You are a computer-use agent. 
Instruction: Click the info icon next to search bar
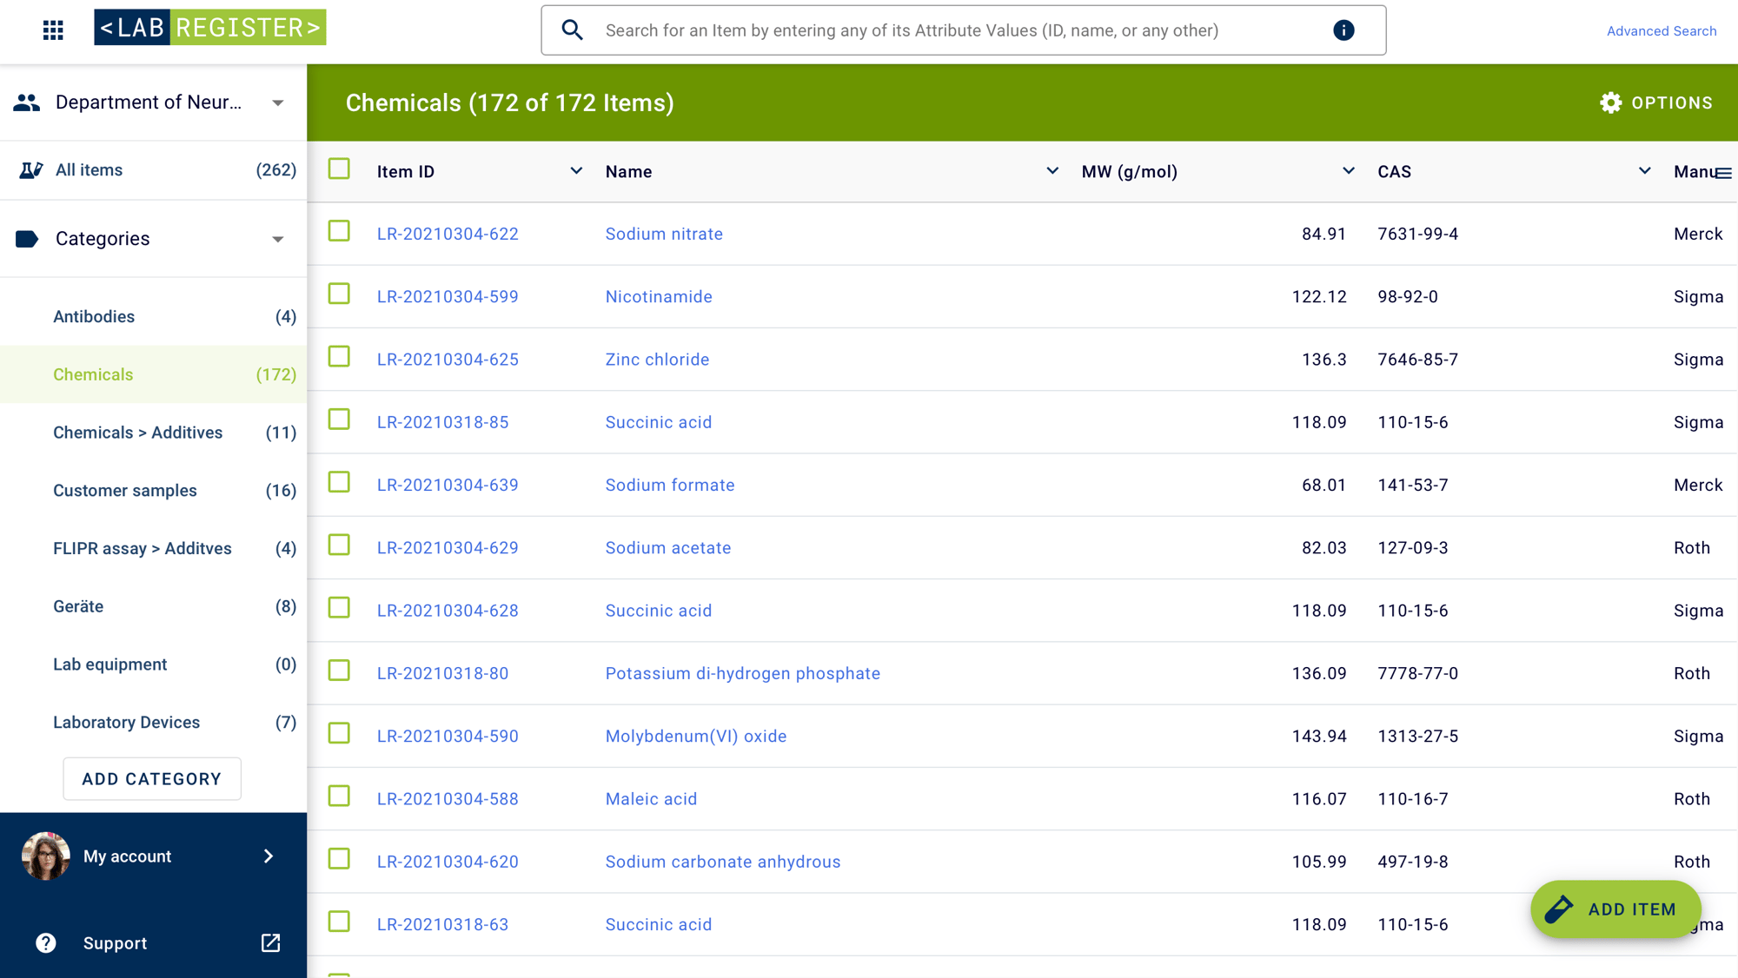click(1344, 28)
